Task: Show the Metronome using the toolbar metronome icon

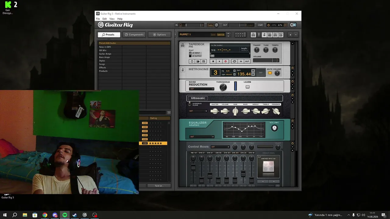Action: [264, 35]
